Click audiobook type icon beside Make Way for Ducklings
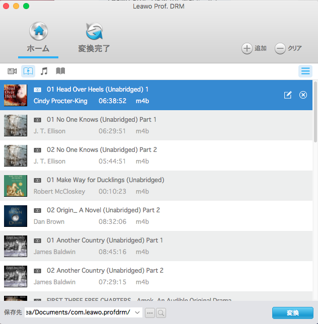 [x=37, y=181]
